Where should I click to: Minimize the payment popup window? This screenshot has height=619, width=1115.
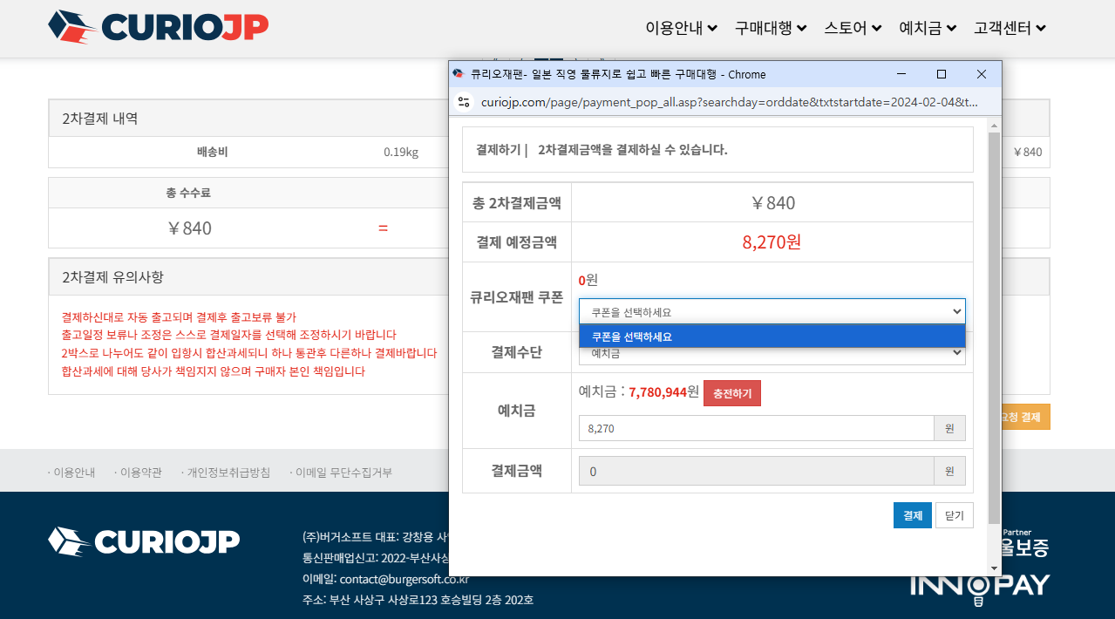[901, 74]
